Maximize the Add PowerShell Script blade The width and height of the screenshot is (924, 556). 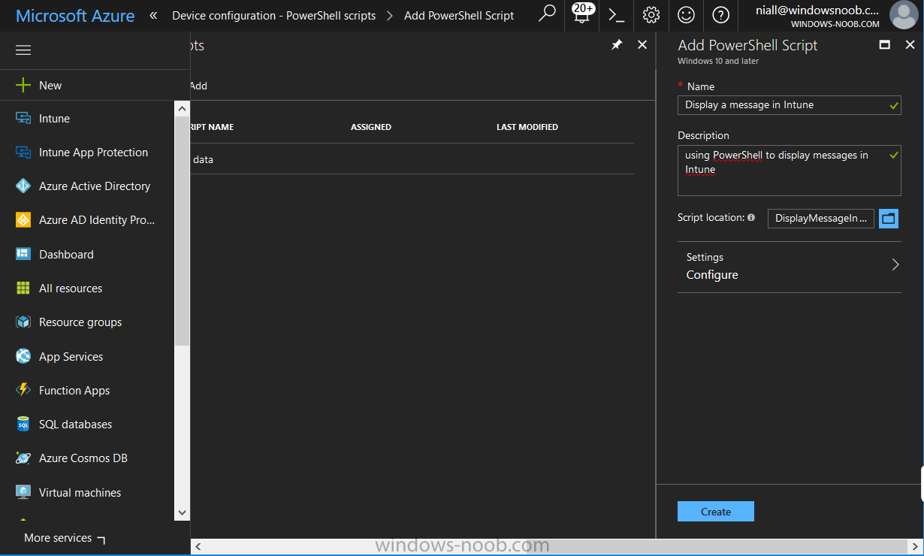coord(885,45)
